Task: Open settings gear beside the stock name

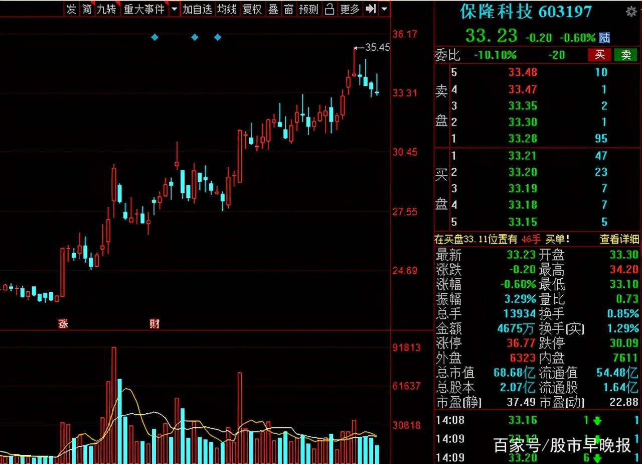Action: click(631, 12)
